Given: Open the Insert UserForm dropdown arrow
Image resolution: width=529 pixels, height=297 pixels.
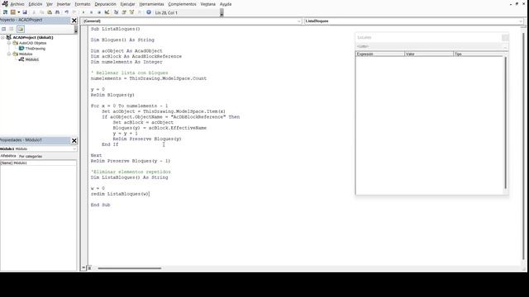Looking at the screenshot, I should 18,12.
